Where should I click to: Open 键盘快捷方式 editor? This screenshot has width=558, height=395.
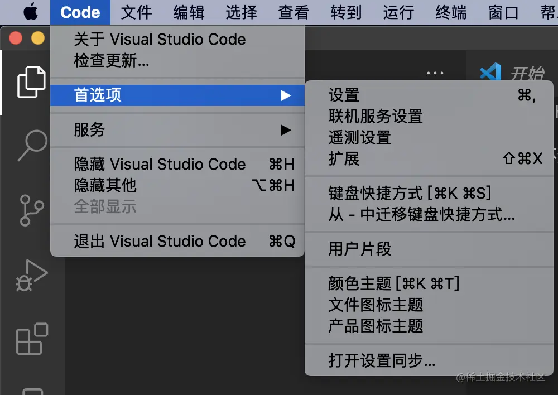[x=429, y=193]
